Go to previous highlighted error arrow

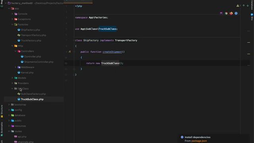pos(244,6)
